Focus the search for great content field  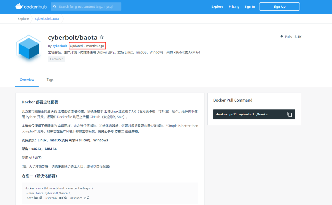tap(86, 6)
